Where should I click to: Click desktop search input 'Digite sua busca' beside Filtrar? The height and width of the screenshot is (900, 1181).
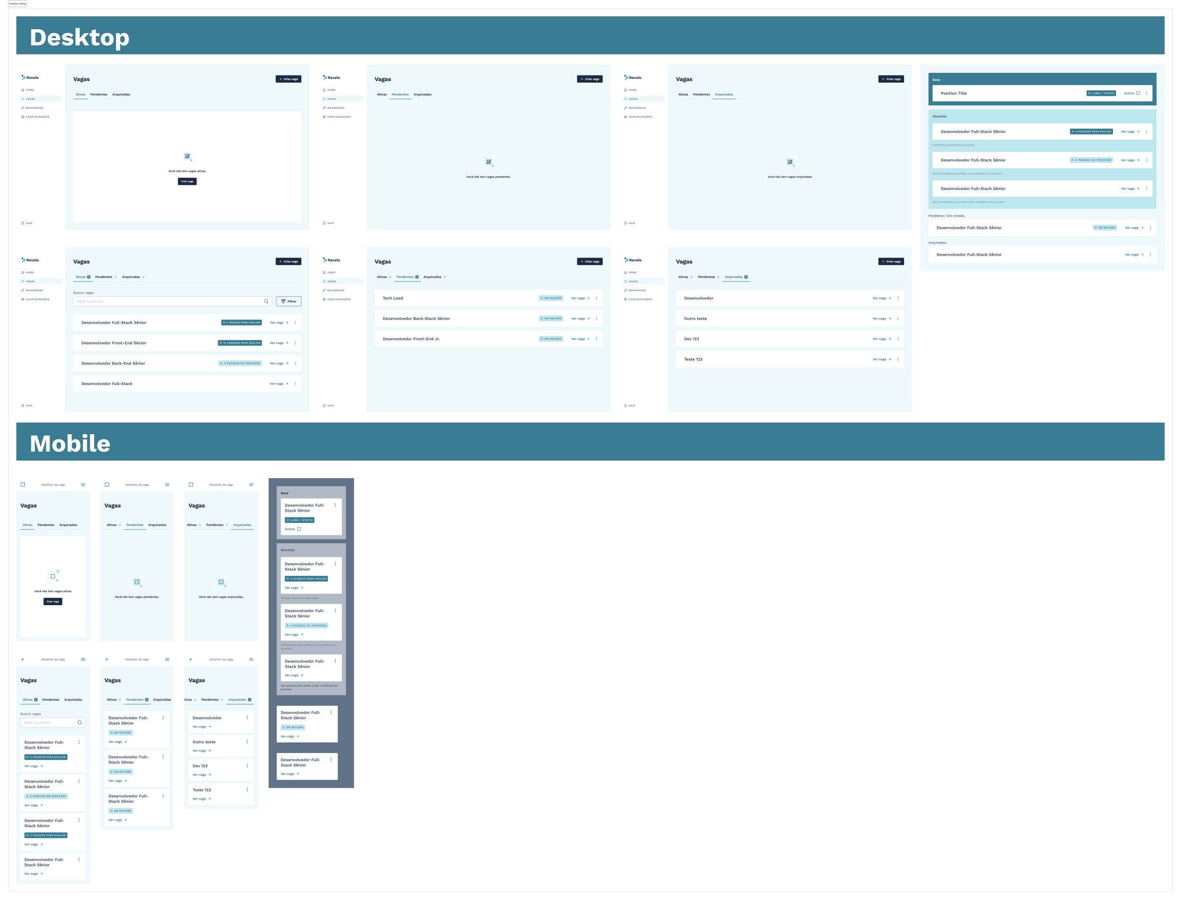pyautogui.click(x=172, y=301)
